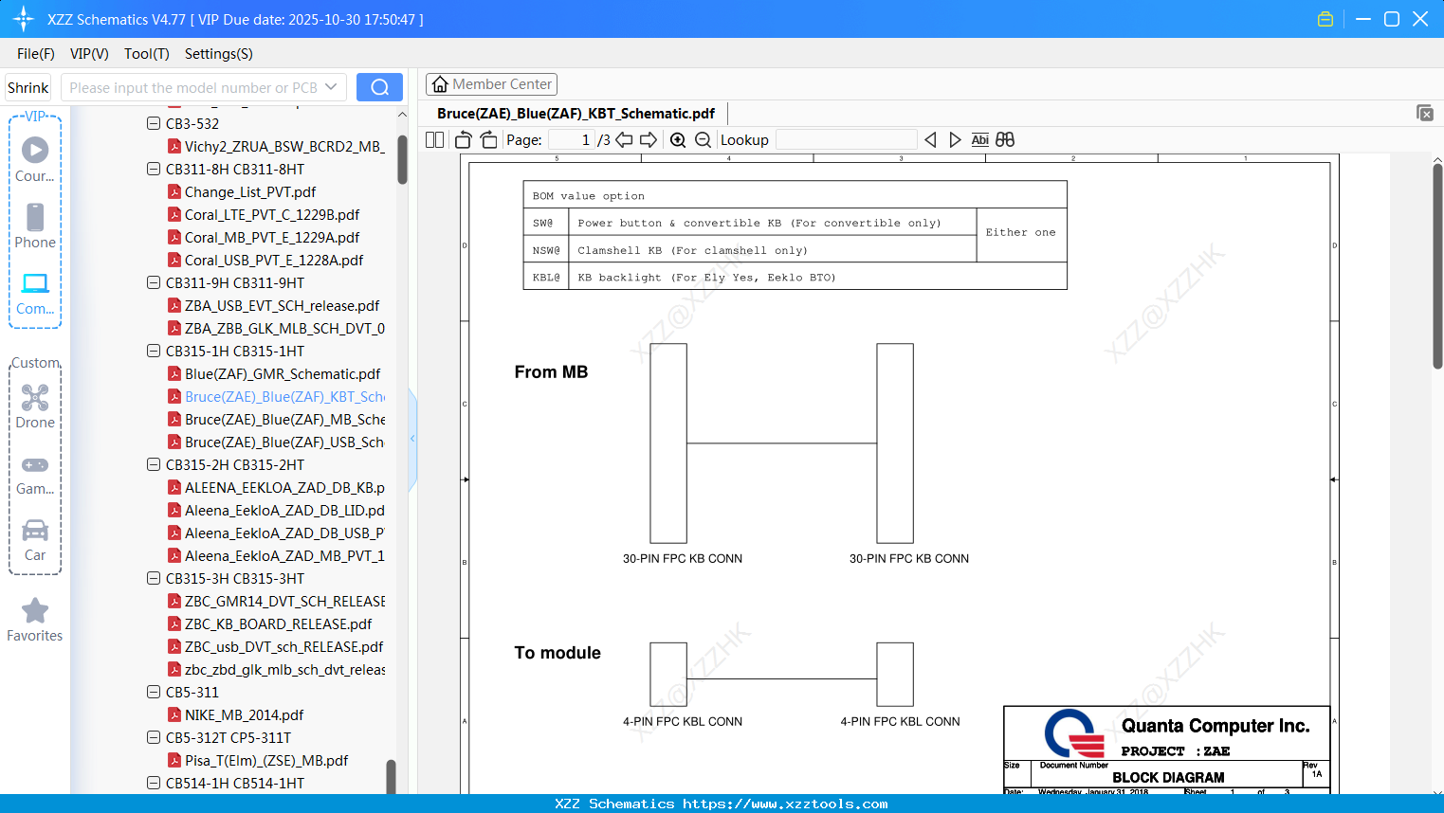Collapse the CB311-8H CB311-8HT folder
Image resolution: width=1444 pixels, height=813 pixels.
coord(154,169)
